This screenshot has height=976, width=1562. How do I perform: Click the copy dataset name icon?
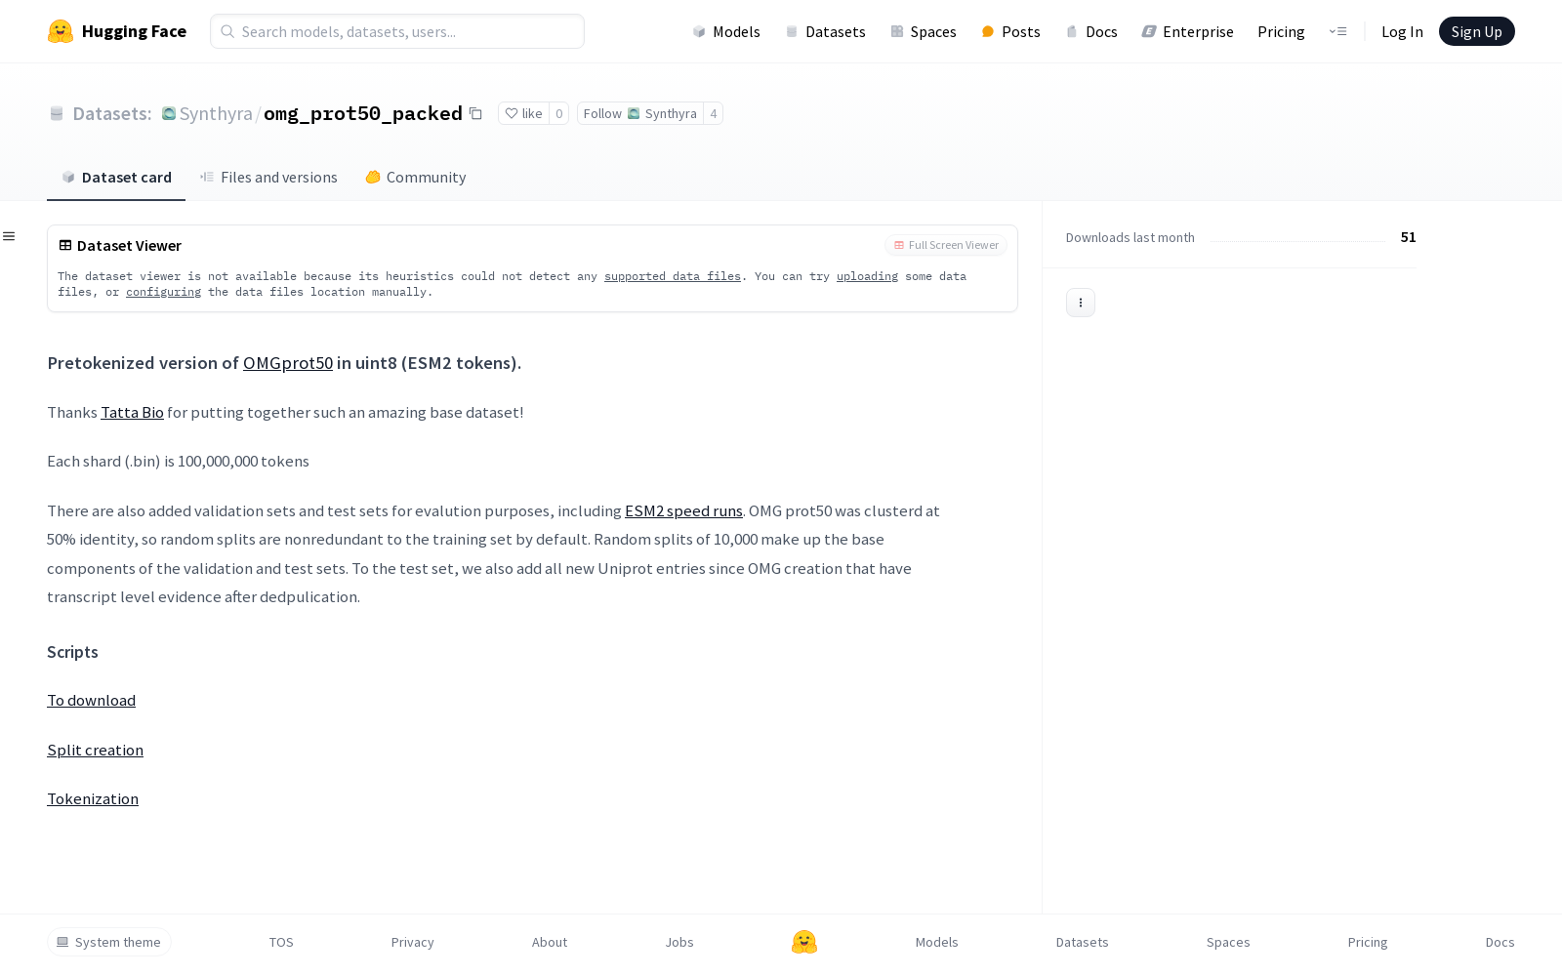(x=475, y=113)
